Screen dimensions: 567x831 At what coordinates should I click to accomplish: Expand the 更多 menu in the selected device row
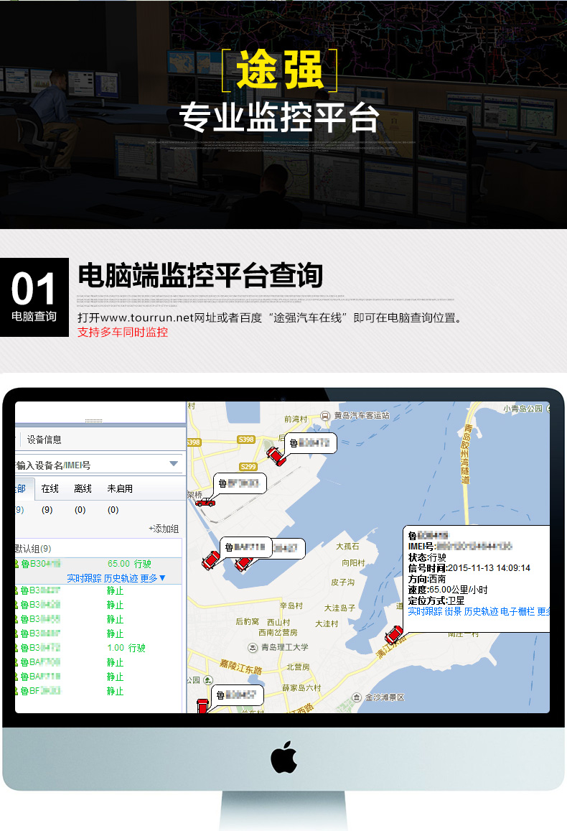(152, 578)
